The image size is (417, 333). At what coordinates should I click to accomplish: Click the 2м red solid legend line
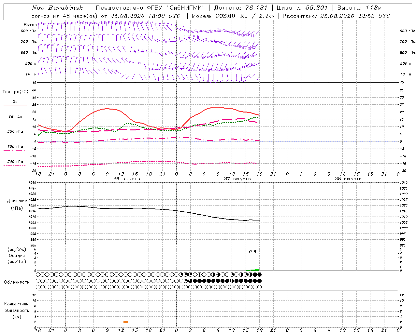pos(15,105)
